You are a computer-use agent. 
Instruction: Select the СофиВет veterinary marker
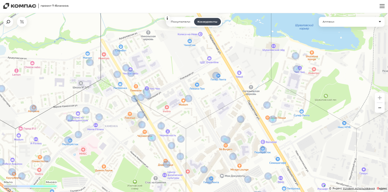click(x=121, y=46)
